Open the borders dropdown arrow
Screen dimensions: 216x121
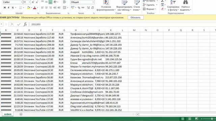pyautogui.click(x=24, y=8)
